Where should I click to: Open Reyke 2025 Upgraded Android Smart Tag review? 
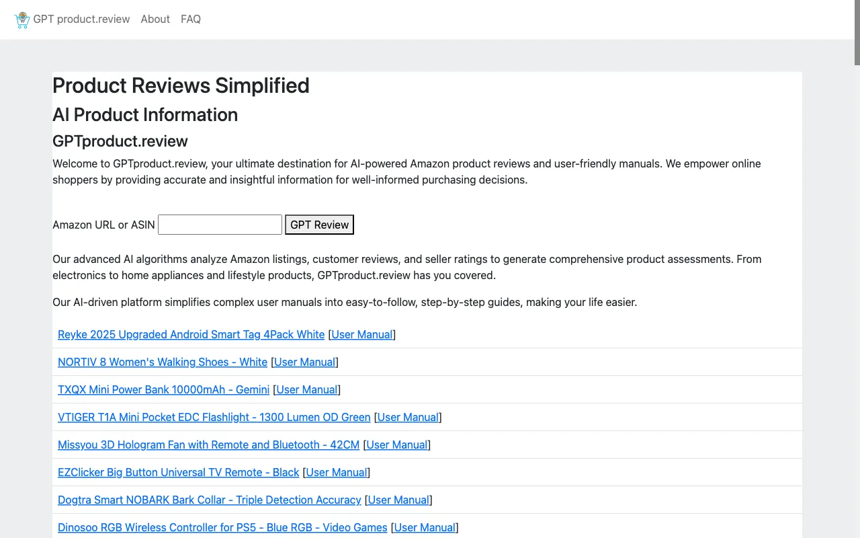(x=191, y=334)
